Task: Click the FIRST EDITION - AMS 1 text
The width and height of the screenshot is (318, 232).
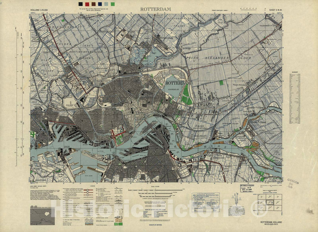Action: (x=220, y=10)
